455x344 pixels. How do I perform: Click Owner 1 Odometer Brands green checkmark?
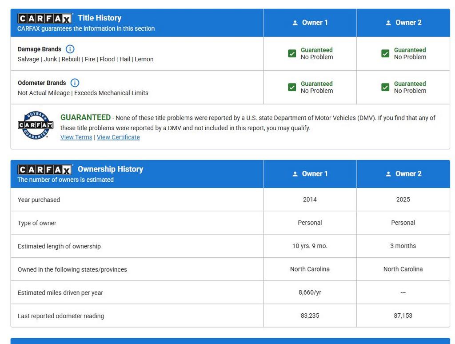[292, 87]
